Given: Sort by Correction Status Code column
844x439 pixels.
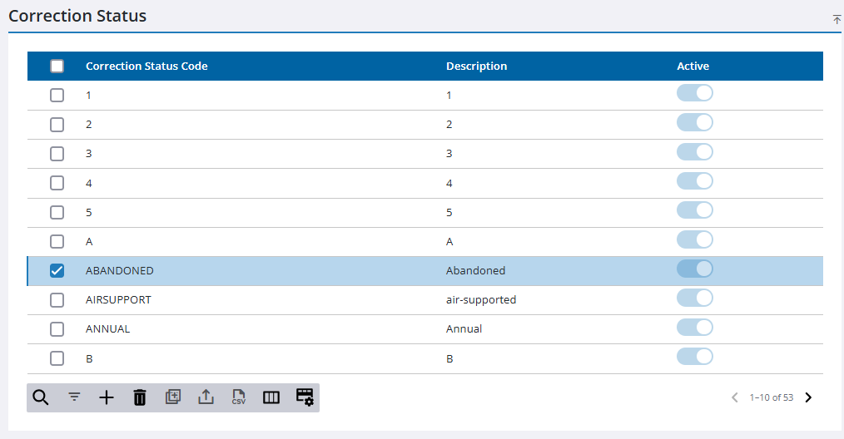Looking at the screenshot, I should (x=146, y=67).
